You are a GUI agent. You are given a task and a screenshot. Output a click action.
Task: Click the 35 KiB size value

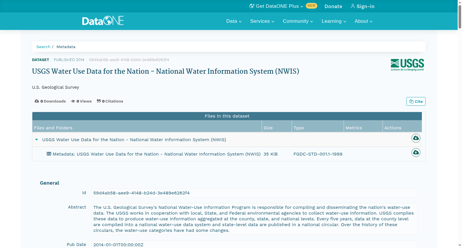click(x=271, y=154)
